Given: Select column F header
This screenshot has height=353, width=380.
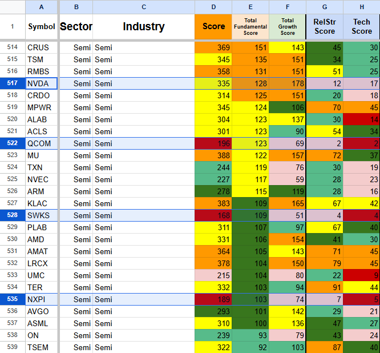Looking at the screenshot, I should pyautogui.click(x=288, y=7).
